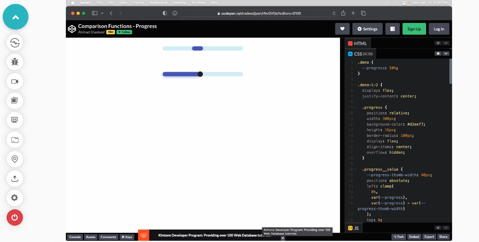479x242 pixels.
Task: Select the video camera icon in the sidebar
Action: (x=14, y=81)
